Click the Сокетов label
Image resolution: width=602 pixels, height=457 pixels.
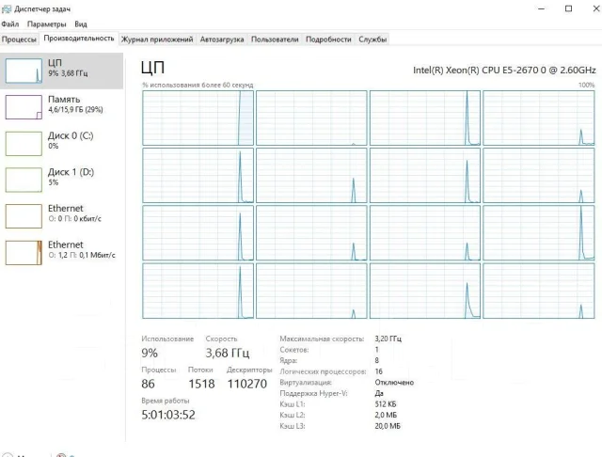pos(294,350)
